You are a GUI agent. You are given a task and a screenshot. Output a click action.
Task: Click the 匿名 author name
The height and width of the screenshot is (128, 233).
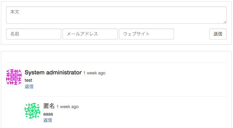pyautogui.click(x=49, y=106)
